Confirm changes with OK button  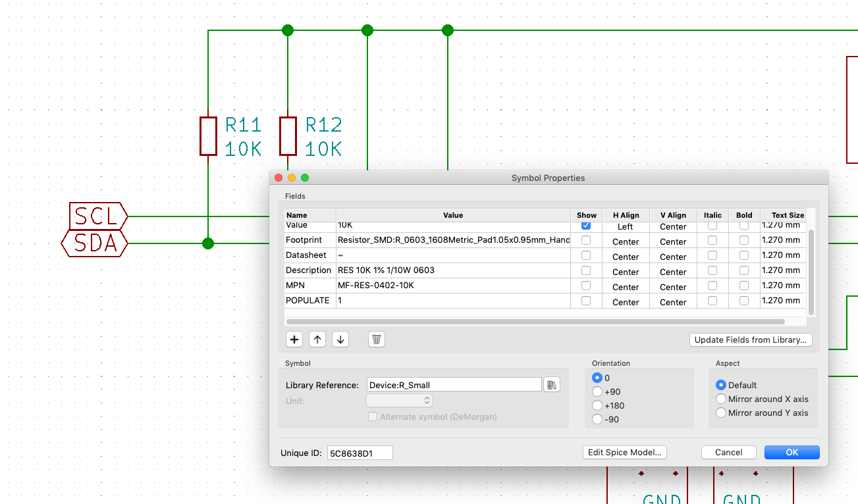pyautogui.click(x=791, y=452)
